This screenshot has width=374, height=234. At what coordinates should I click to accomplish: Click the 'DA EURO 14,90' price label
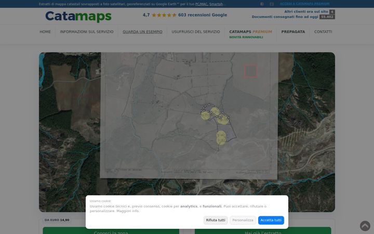click(57, 220)
